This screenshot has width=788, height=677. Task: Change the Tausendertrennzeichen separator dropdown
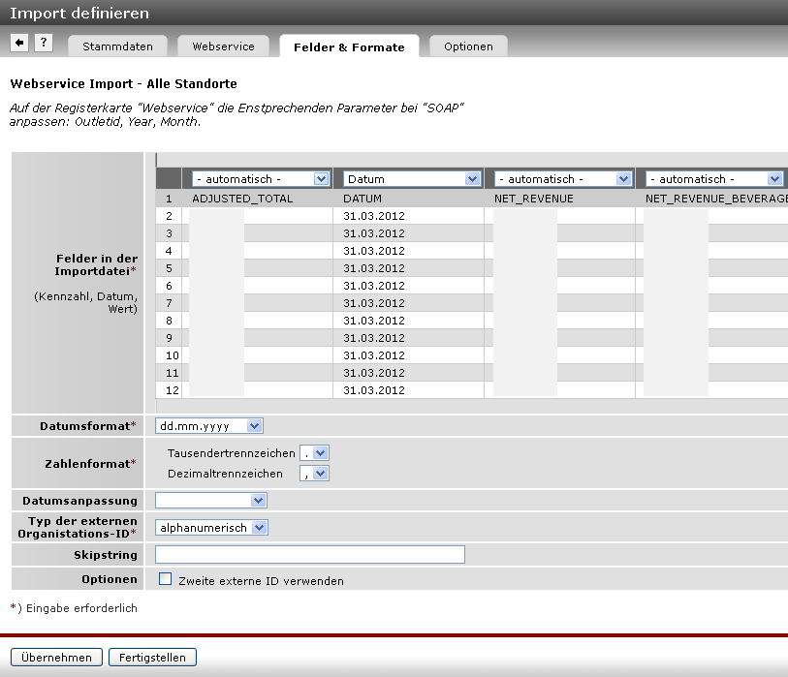(315, 453)
